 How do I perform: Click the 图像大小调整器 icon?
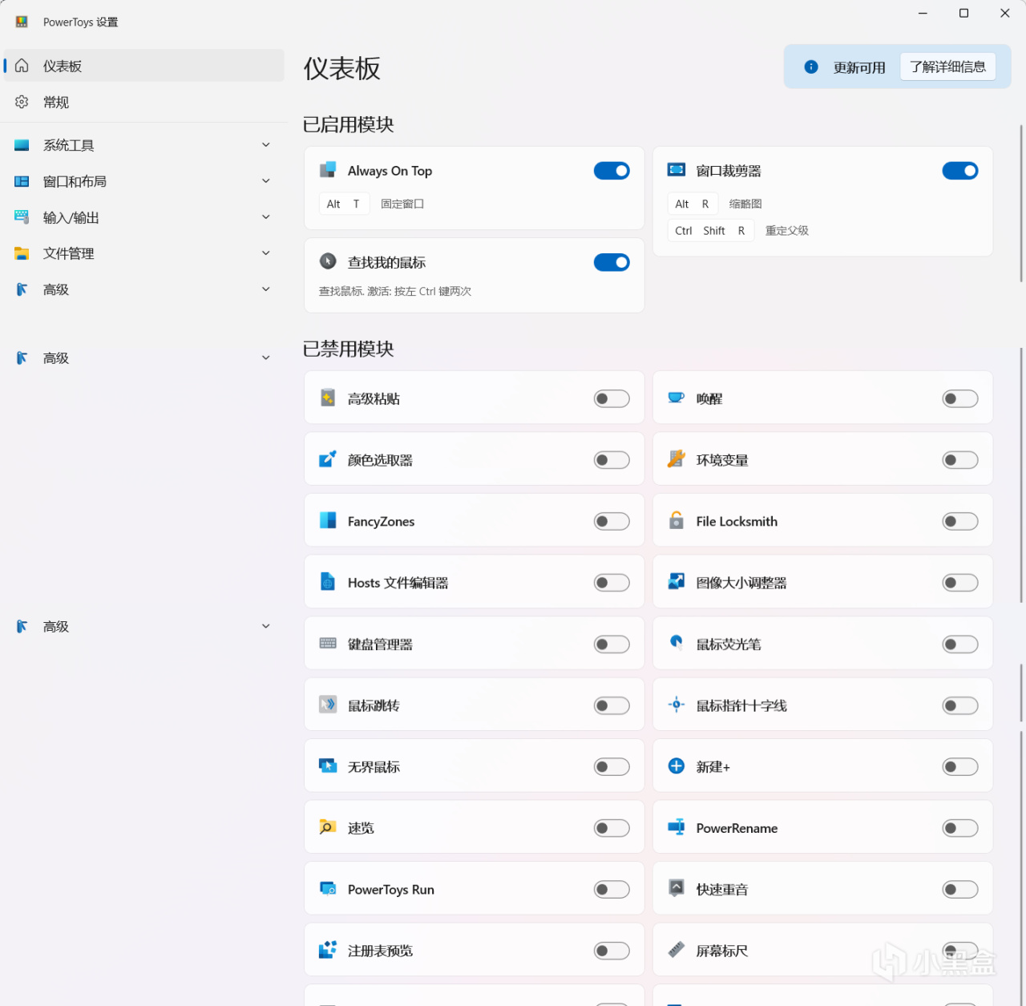coord(677,582)
